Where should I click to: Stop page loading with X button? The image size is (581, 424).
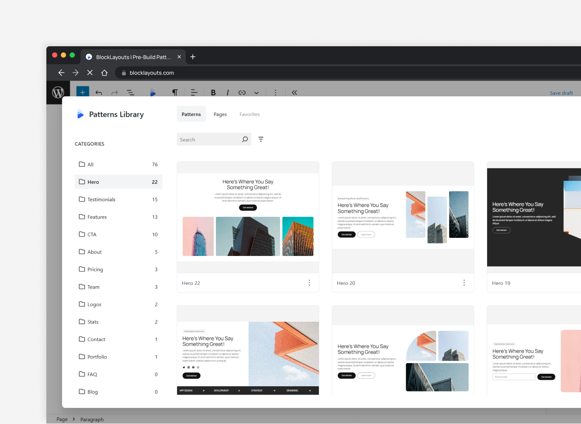coord(90,72)
